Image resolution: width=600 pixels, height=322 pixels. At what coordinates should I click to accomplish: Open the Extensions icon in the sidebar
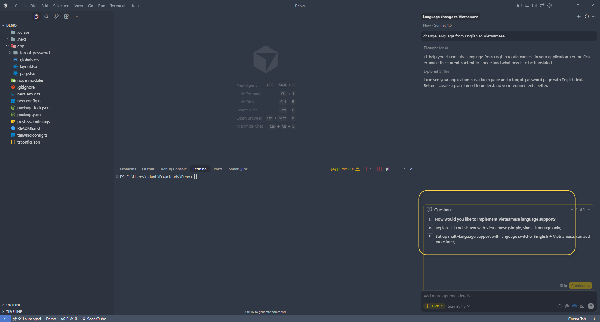click(x=66, y=17)
